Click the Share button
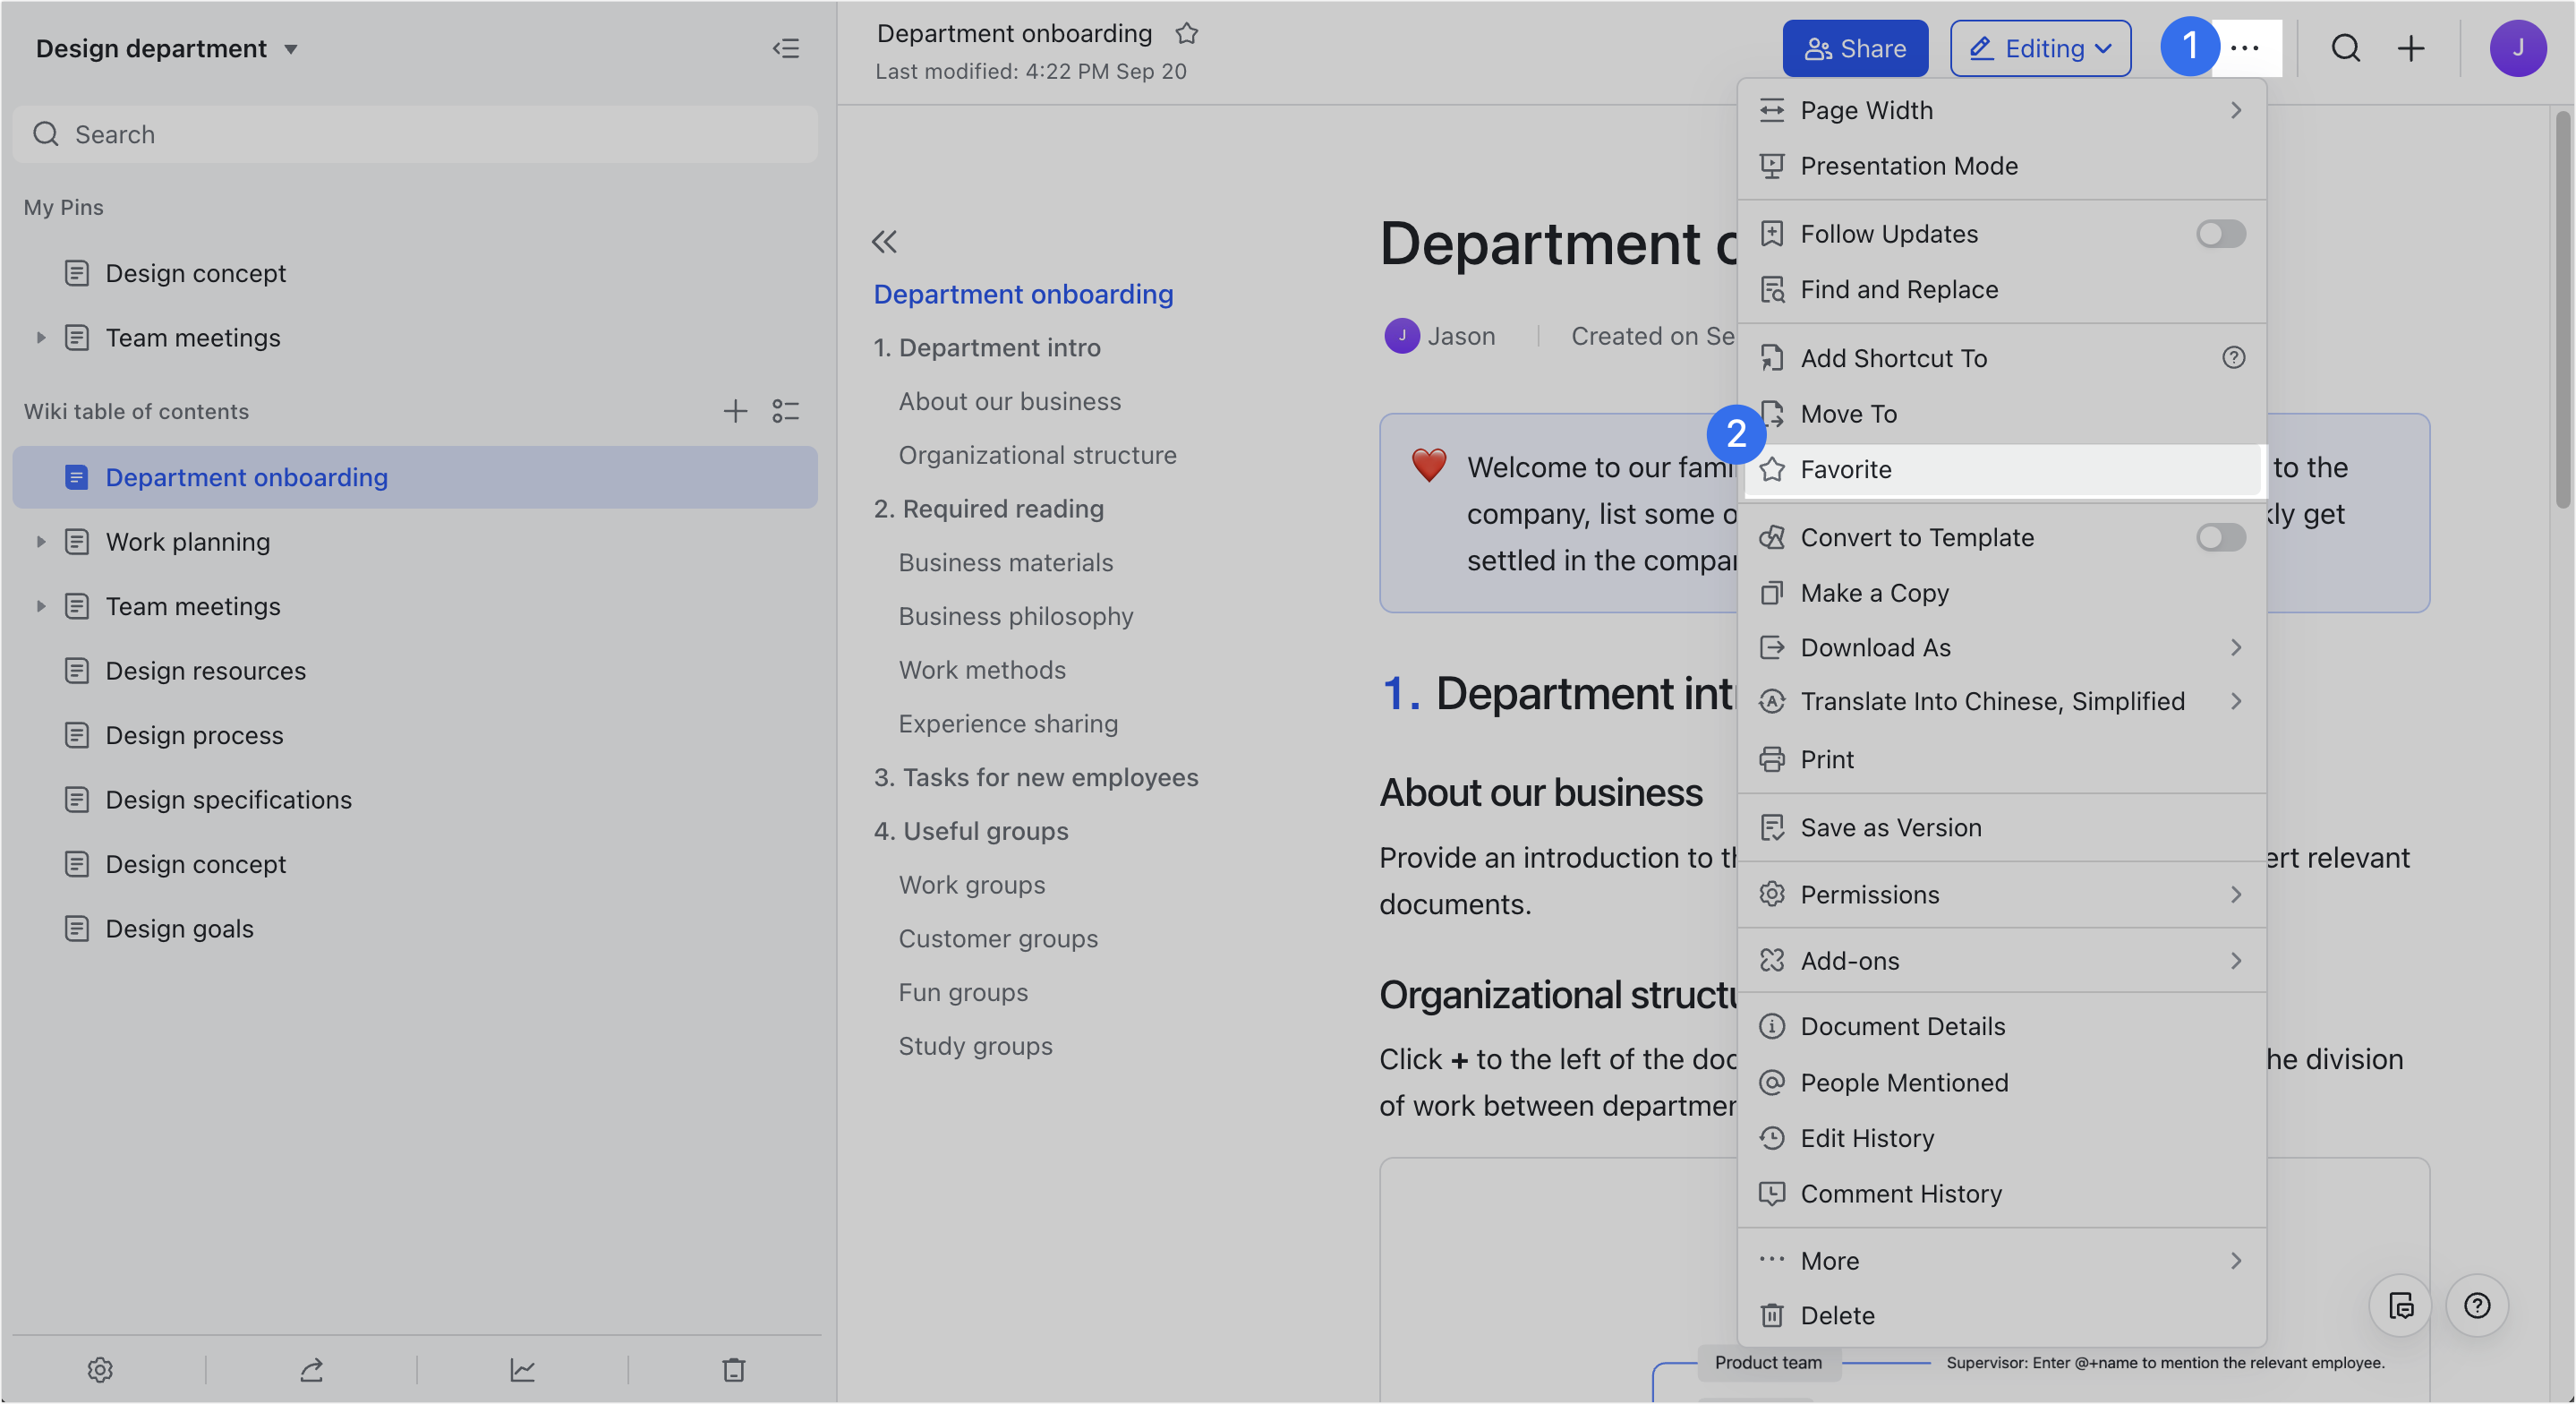The height and width of the screenshot is (1404, 2576). pyautogui.click(x=1855, y=48)
